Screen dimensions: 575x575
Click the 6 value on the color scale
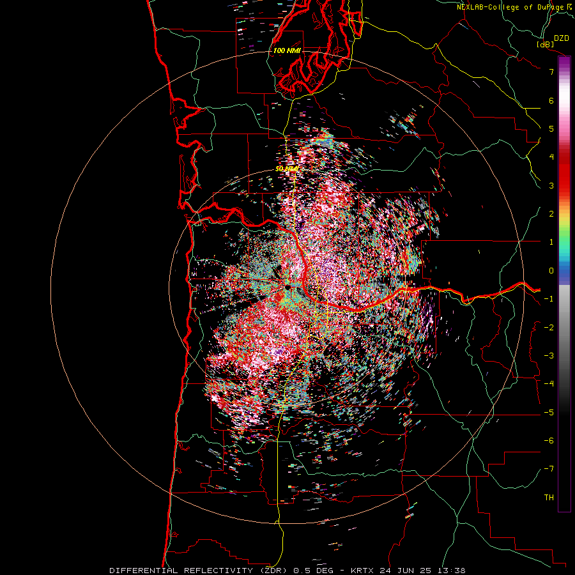pos(551,100)
